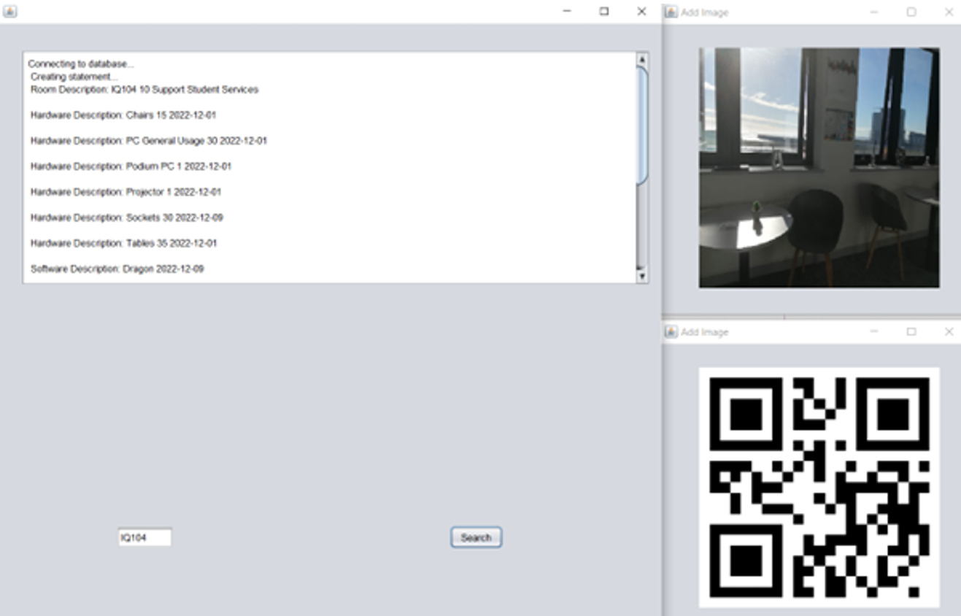Minimize the main search window
961x616 pixels.
pyautogui.click(x=567, y=12)
